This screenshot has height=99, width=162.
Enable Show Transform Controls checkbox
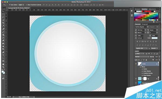pos(26,5)
